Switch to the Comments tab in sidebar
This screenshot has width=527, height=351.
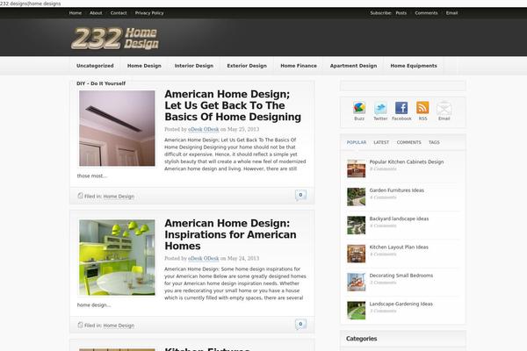click(408, 142)
